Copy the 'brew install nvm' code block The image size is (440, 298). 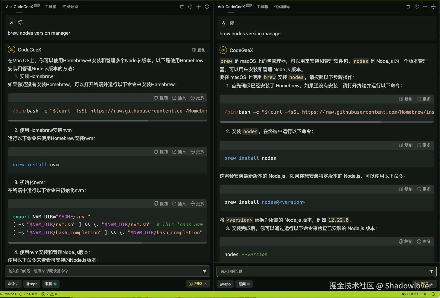[x=161, y=152]
